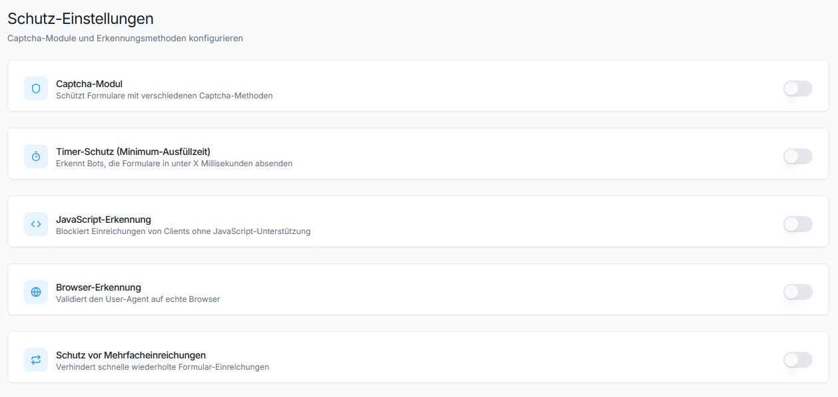Click the globe icon for Browser-Erkennung
Viewport: 838px width, 397px height.
36,292
